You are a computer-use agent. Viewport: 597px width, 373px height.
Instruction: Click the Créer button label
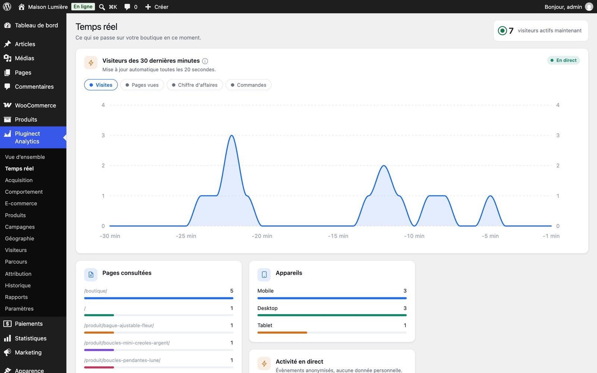161,7
